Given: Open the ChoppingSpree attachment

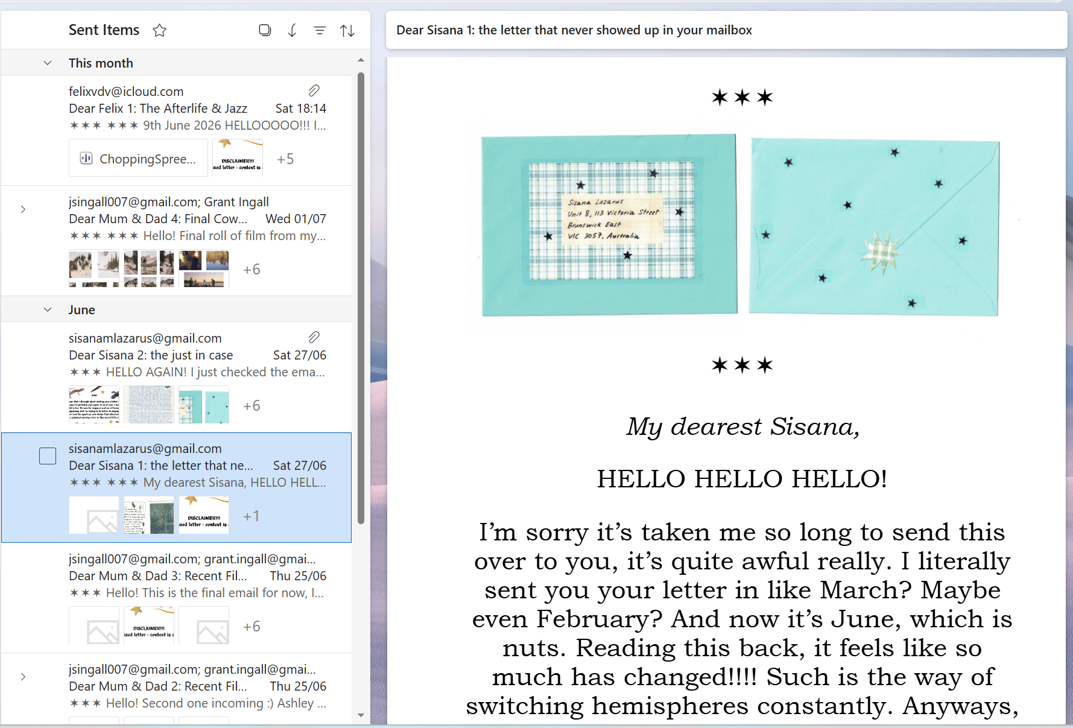Looking at the screenshot, I should tap(138, 158).
